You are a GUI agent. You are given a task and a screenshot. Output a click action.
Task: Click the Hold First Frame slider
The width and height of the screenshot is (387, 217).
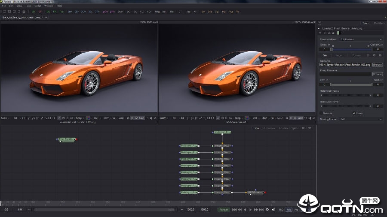click(x=346, y=95)
